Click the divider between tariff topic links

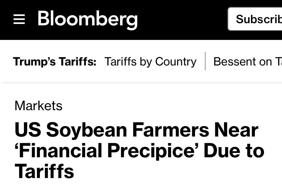[x=205, y=61]
